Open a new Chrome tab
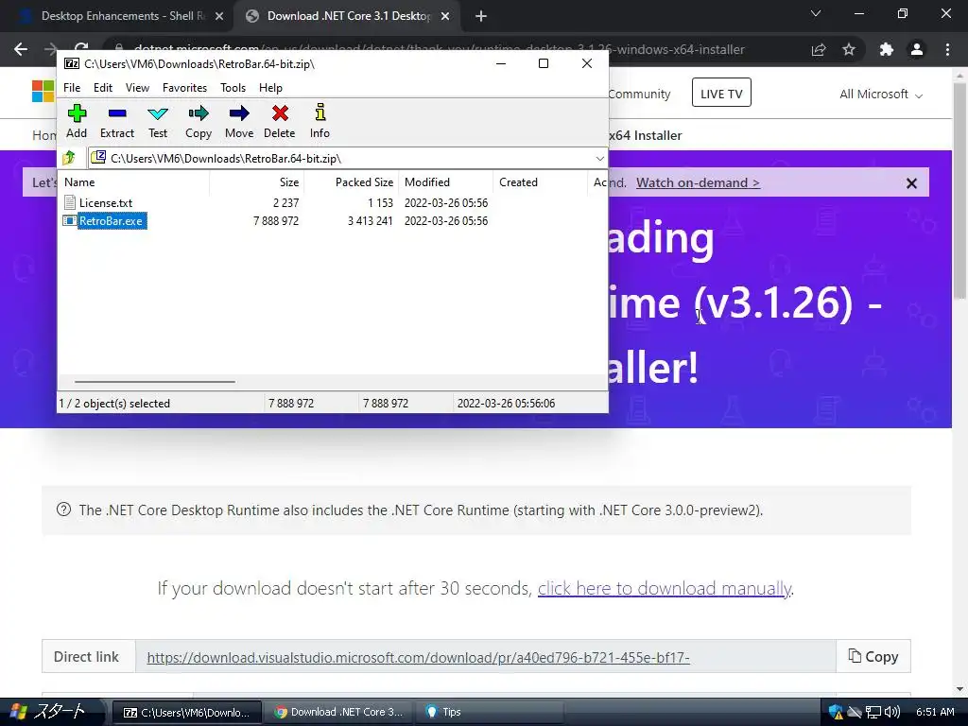Viewport: 968px width, 726px height. [481, 16]
